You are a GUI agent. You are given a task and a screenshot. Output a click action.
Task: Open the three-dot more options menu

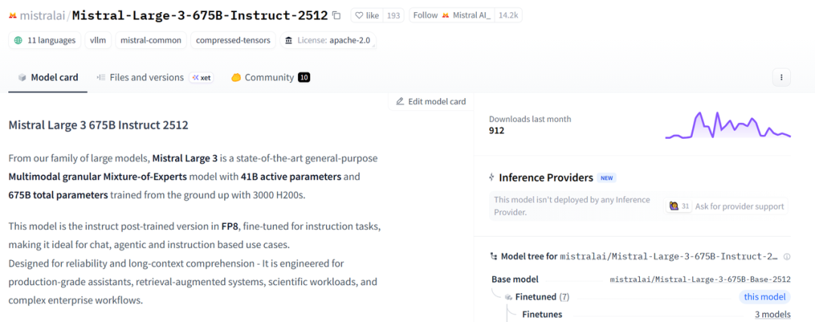pos(781,77)
